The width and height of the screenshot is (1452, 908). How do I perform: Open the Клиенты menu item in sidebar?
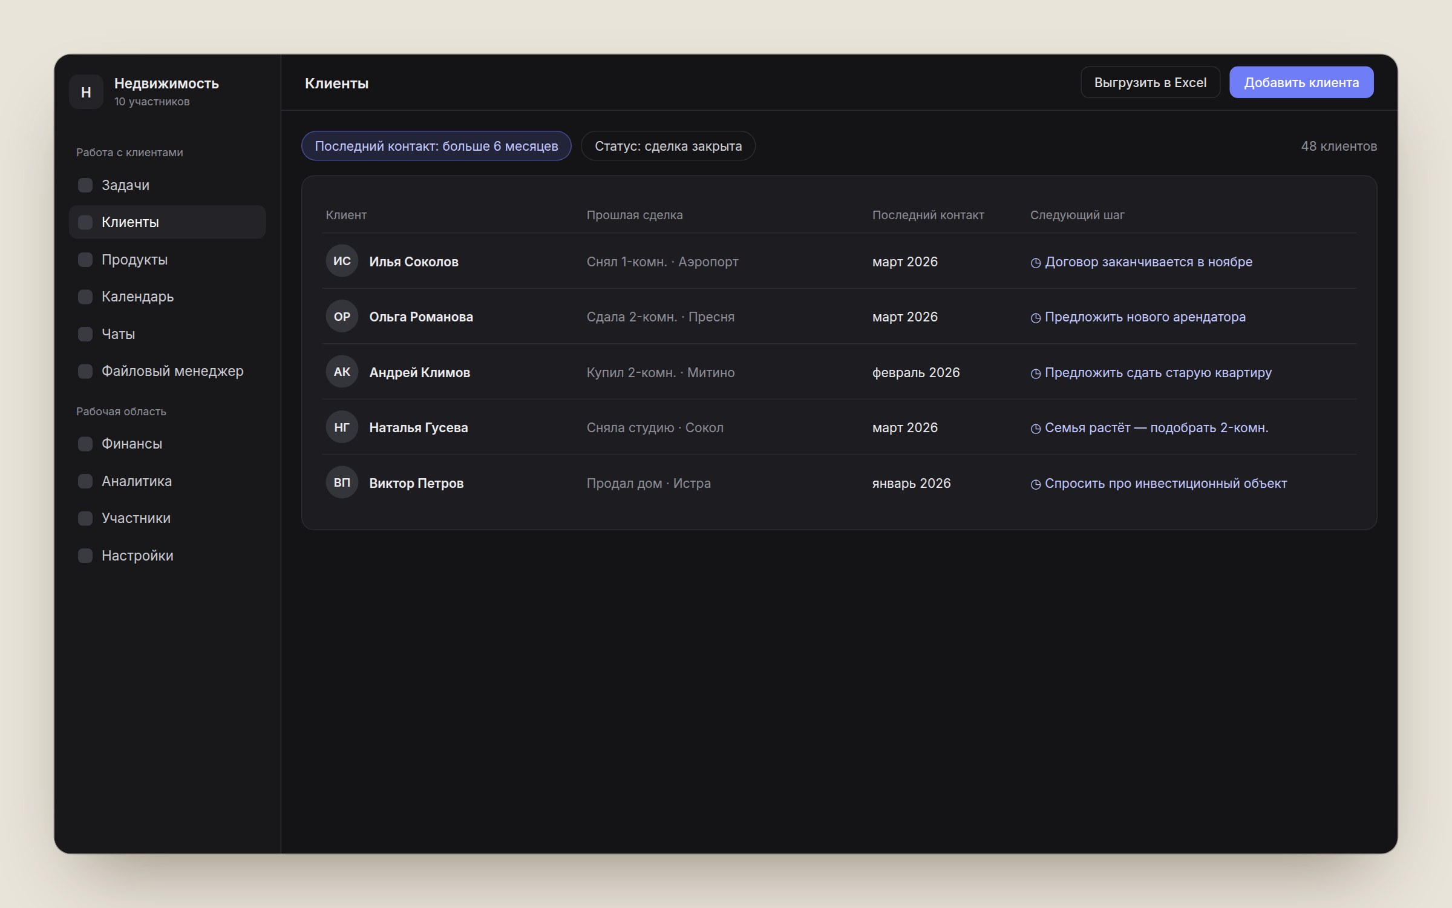pos(167,222)
